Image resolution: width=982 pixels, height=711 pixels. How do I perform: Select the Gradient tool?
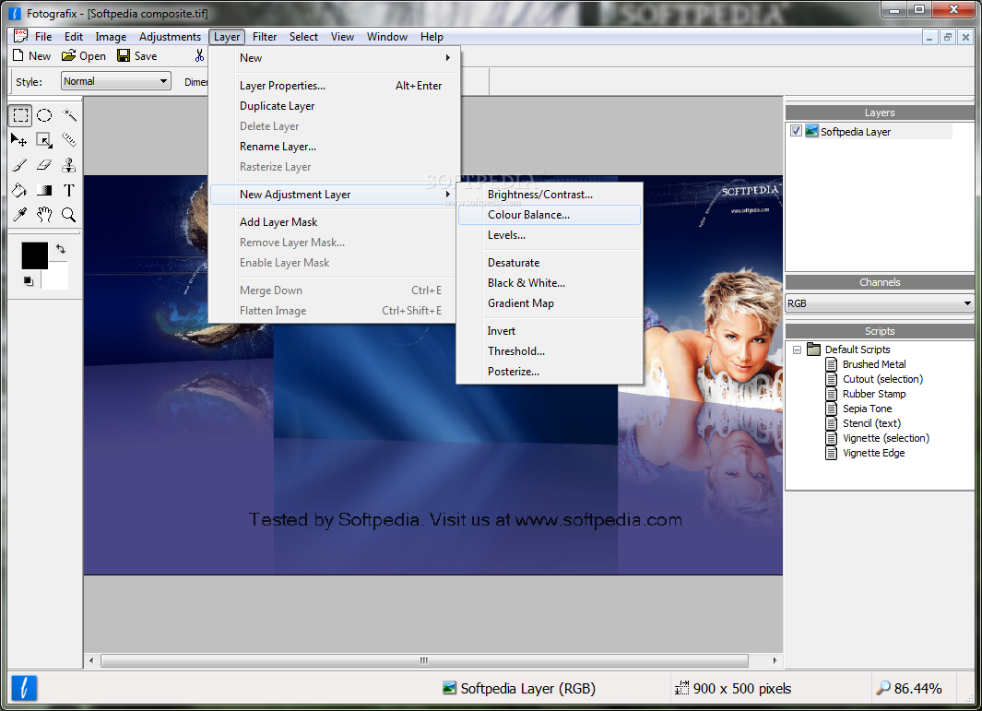44,191
